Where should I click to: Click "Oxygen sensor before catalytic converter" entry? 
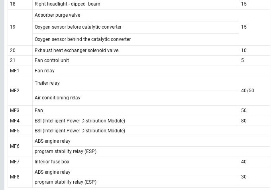(78, 27)
